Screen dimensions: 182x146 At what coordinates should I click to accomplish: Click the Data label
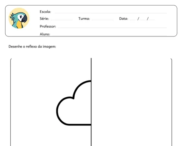point(124,19)
